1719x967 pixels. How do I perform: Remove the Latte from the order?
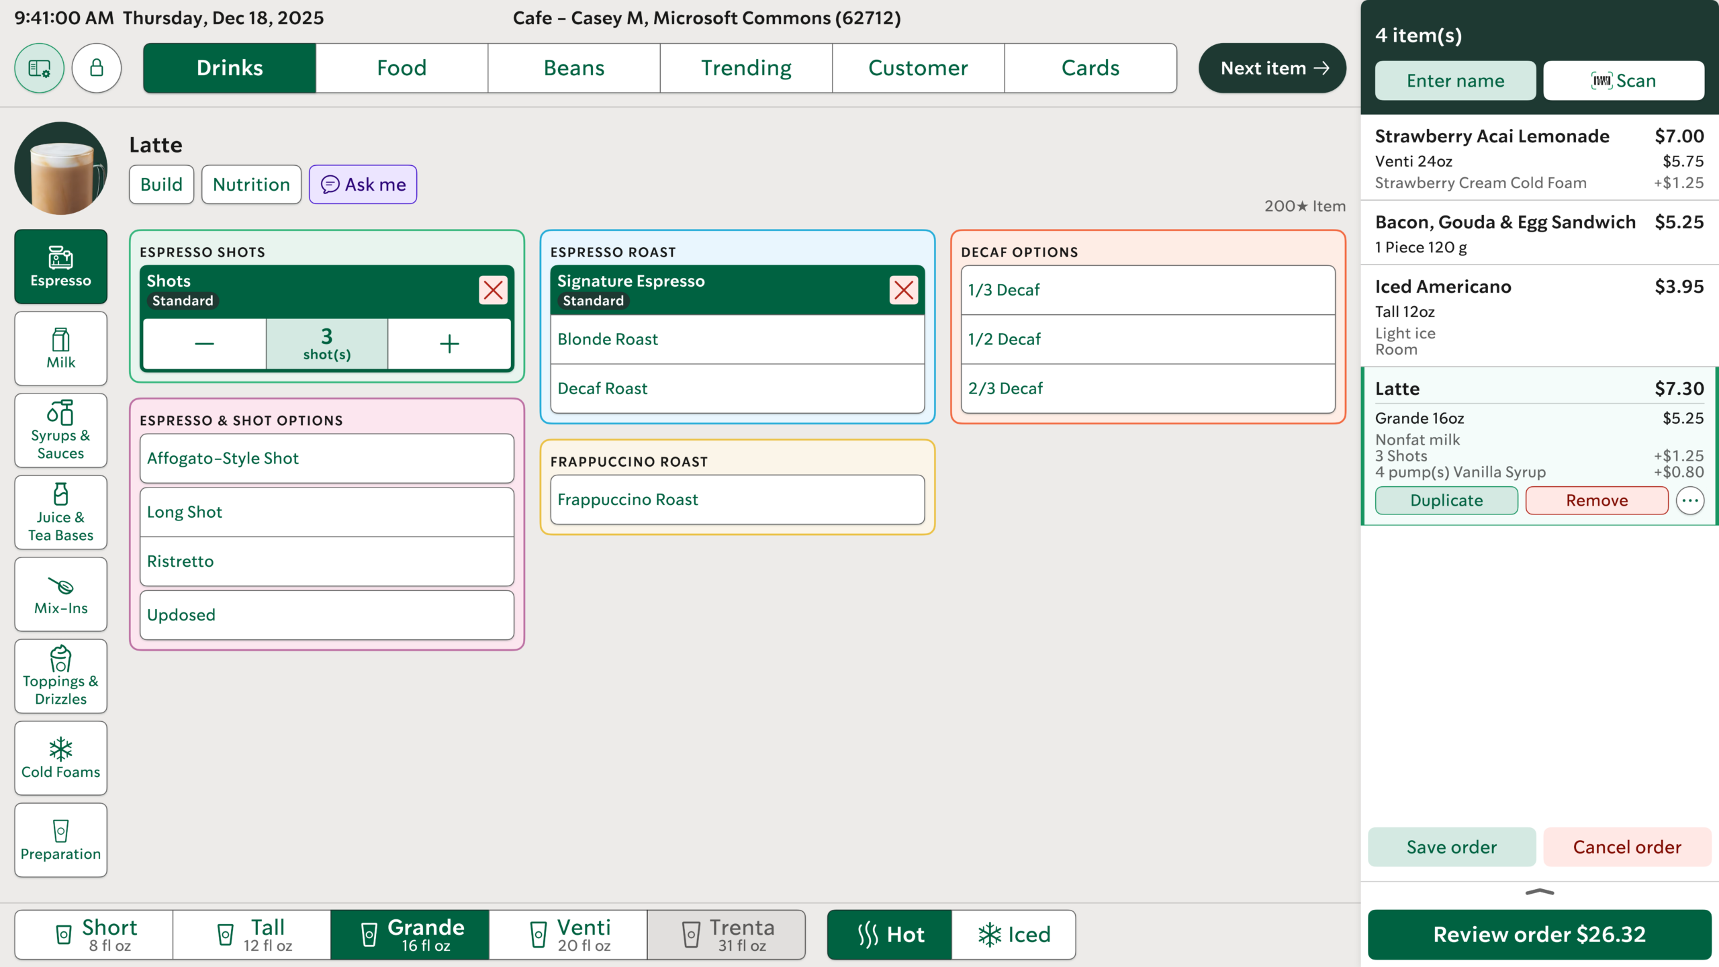tap(1597, 500)
